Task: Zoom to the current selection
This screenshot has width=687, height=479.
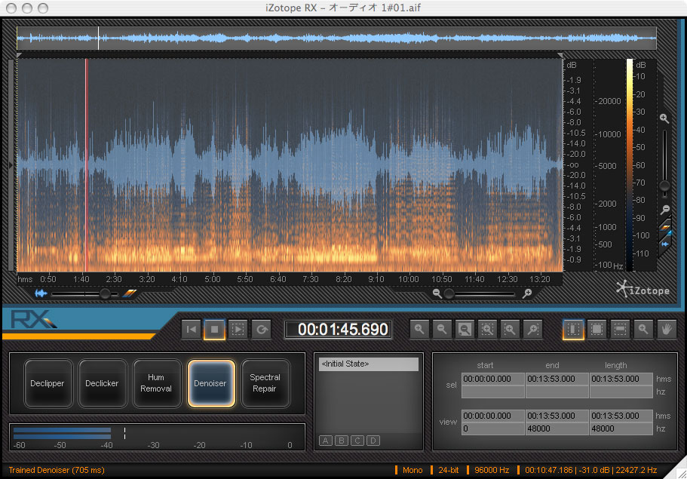Action: click(488, 329)
